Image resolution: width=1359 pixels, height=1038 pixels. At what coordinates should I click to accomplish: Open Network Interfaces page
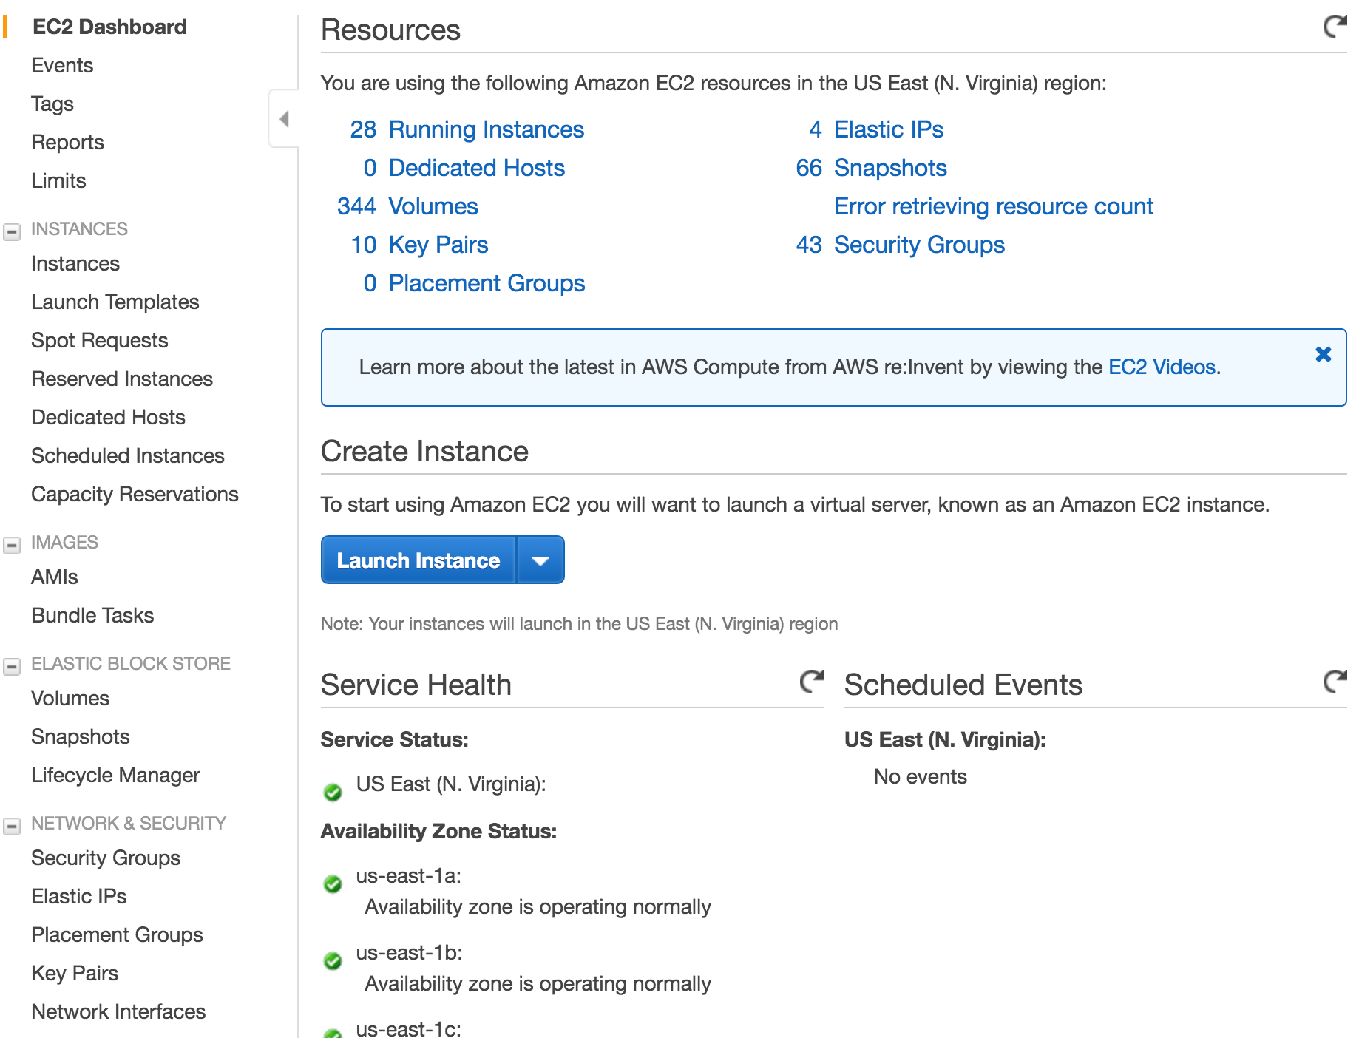click(x=118, y=1012)
